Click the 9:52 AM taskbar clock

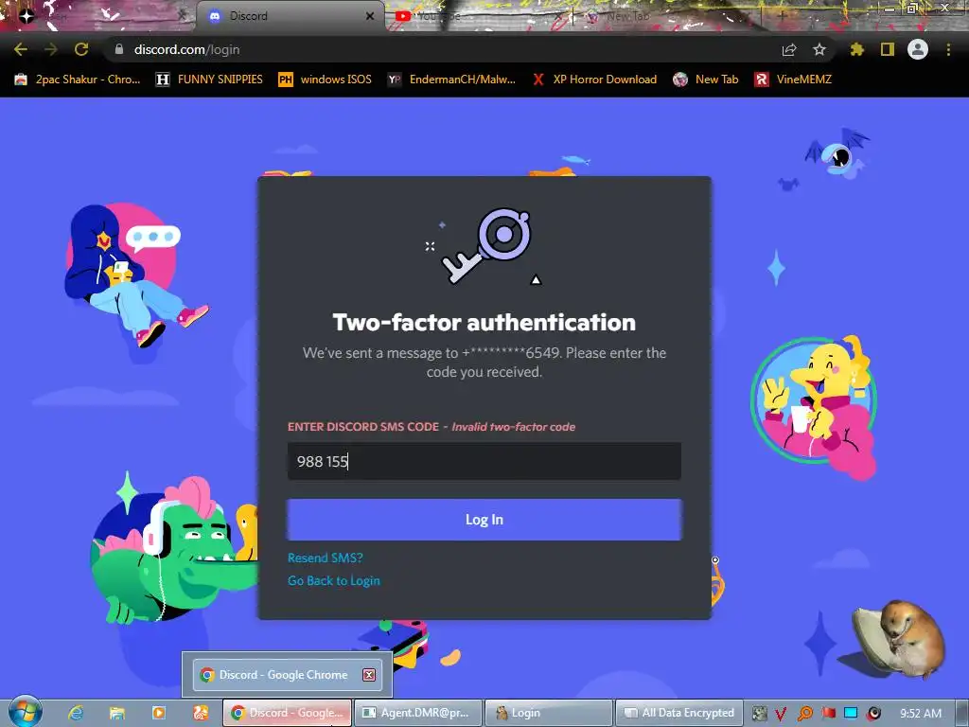click(921, 714)
